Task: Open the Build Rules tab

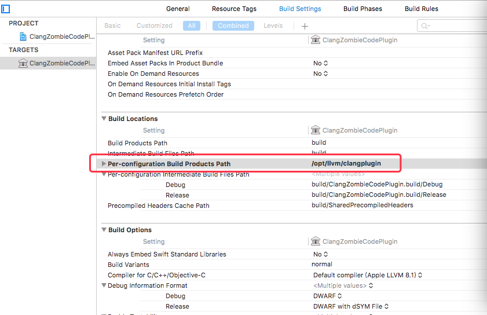Action: click(x=422, y=9)
